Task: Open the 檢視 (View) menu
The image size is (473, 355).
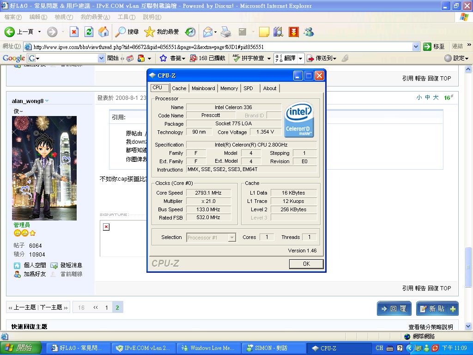Action: (63, 17)
